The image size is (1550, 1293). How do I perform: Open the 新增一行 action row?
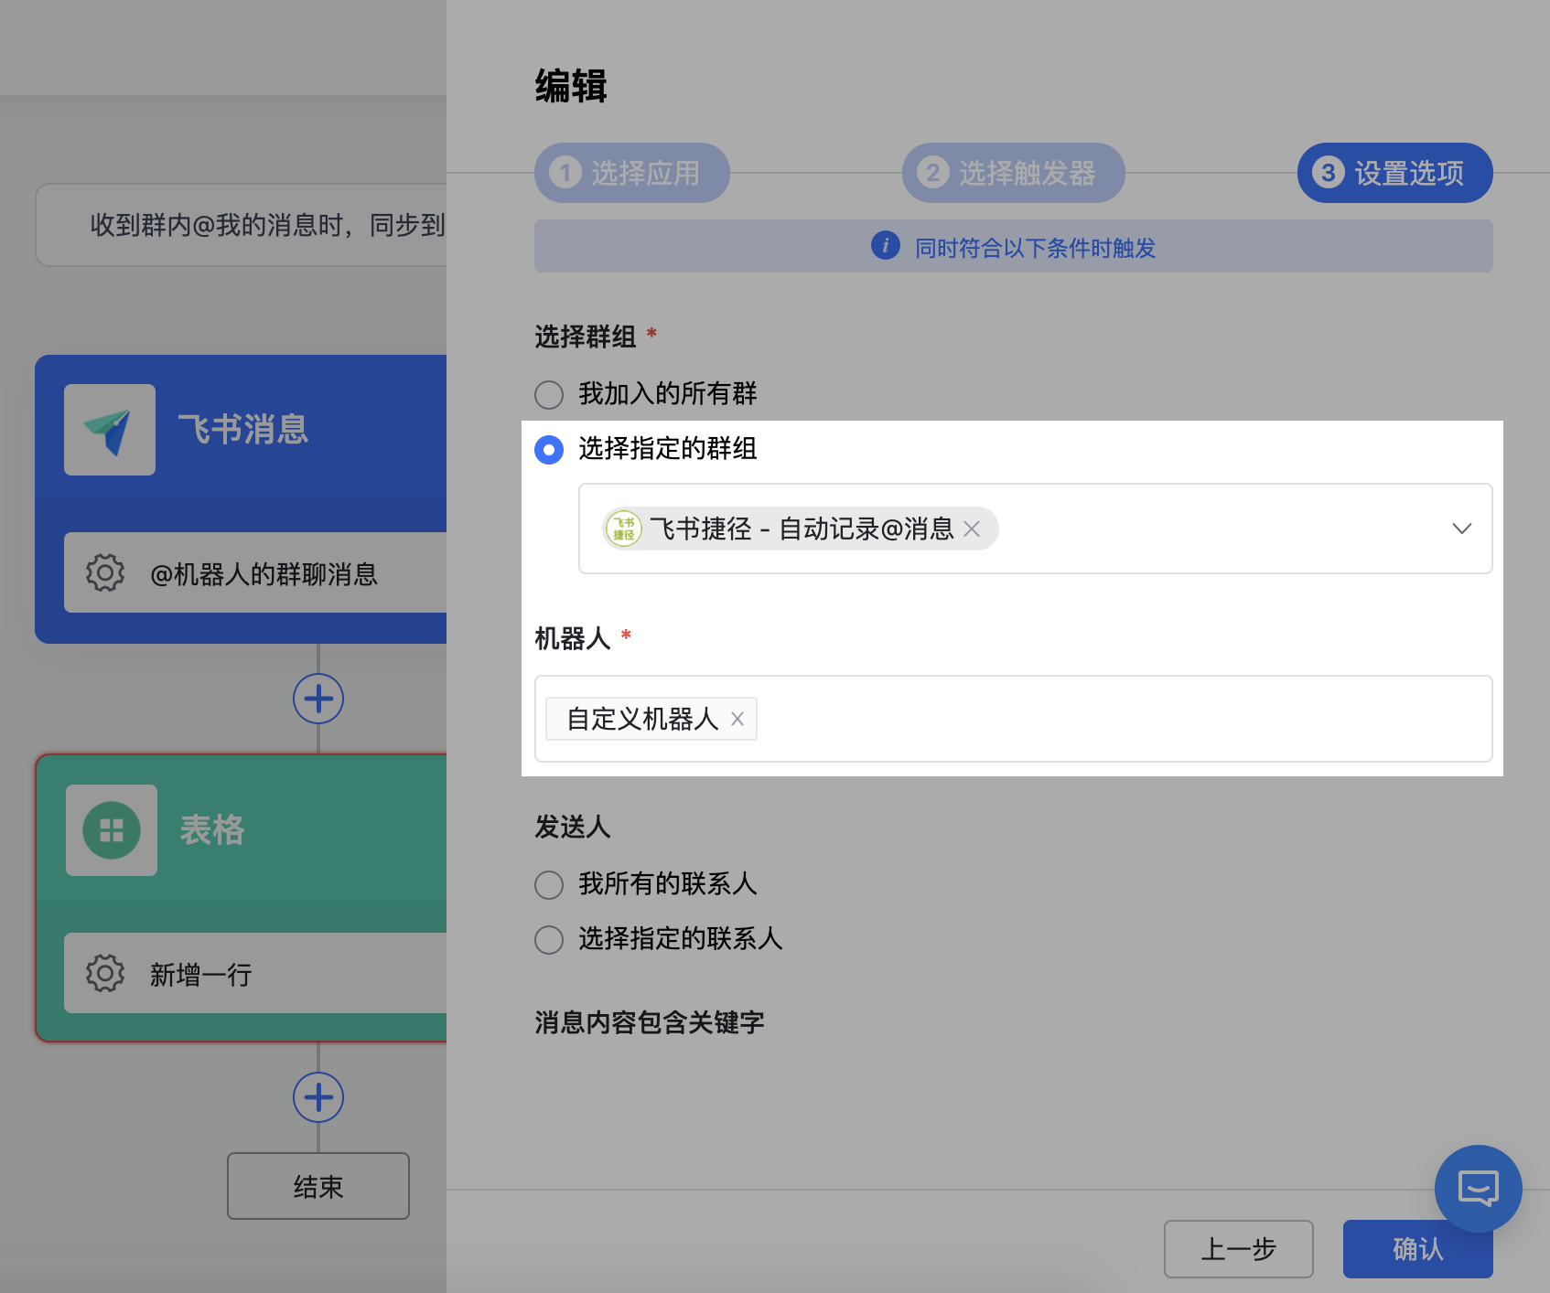click(x=255, y=973)
